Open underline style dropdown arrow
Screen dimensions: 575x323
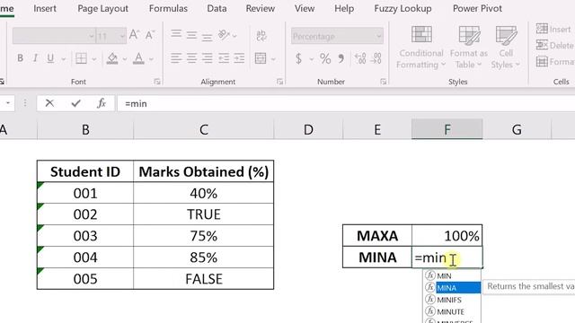tap(64, 58)
